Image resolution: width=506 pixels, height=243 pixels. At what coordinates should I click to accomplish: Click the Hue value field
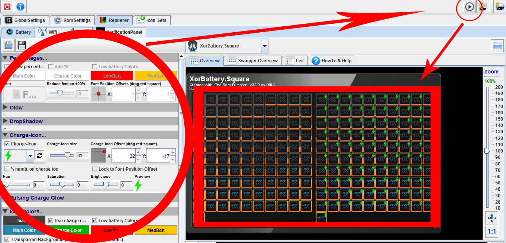click(39, 185)
